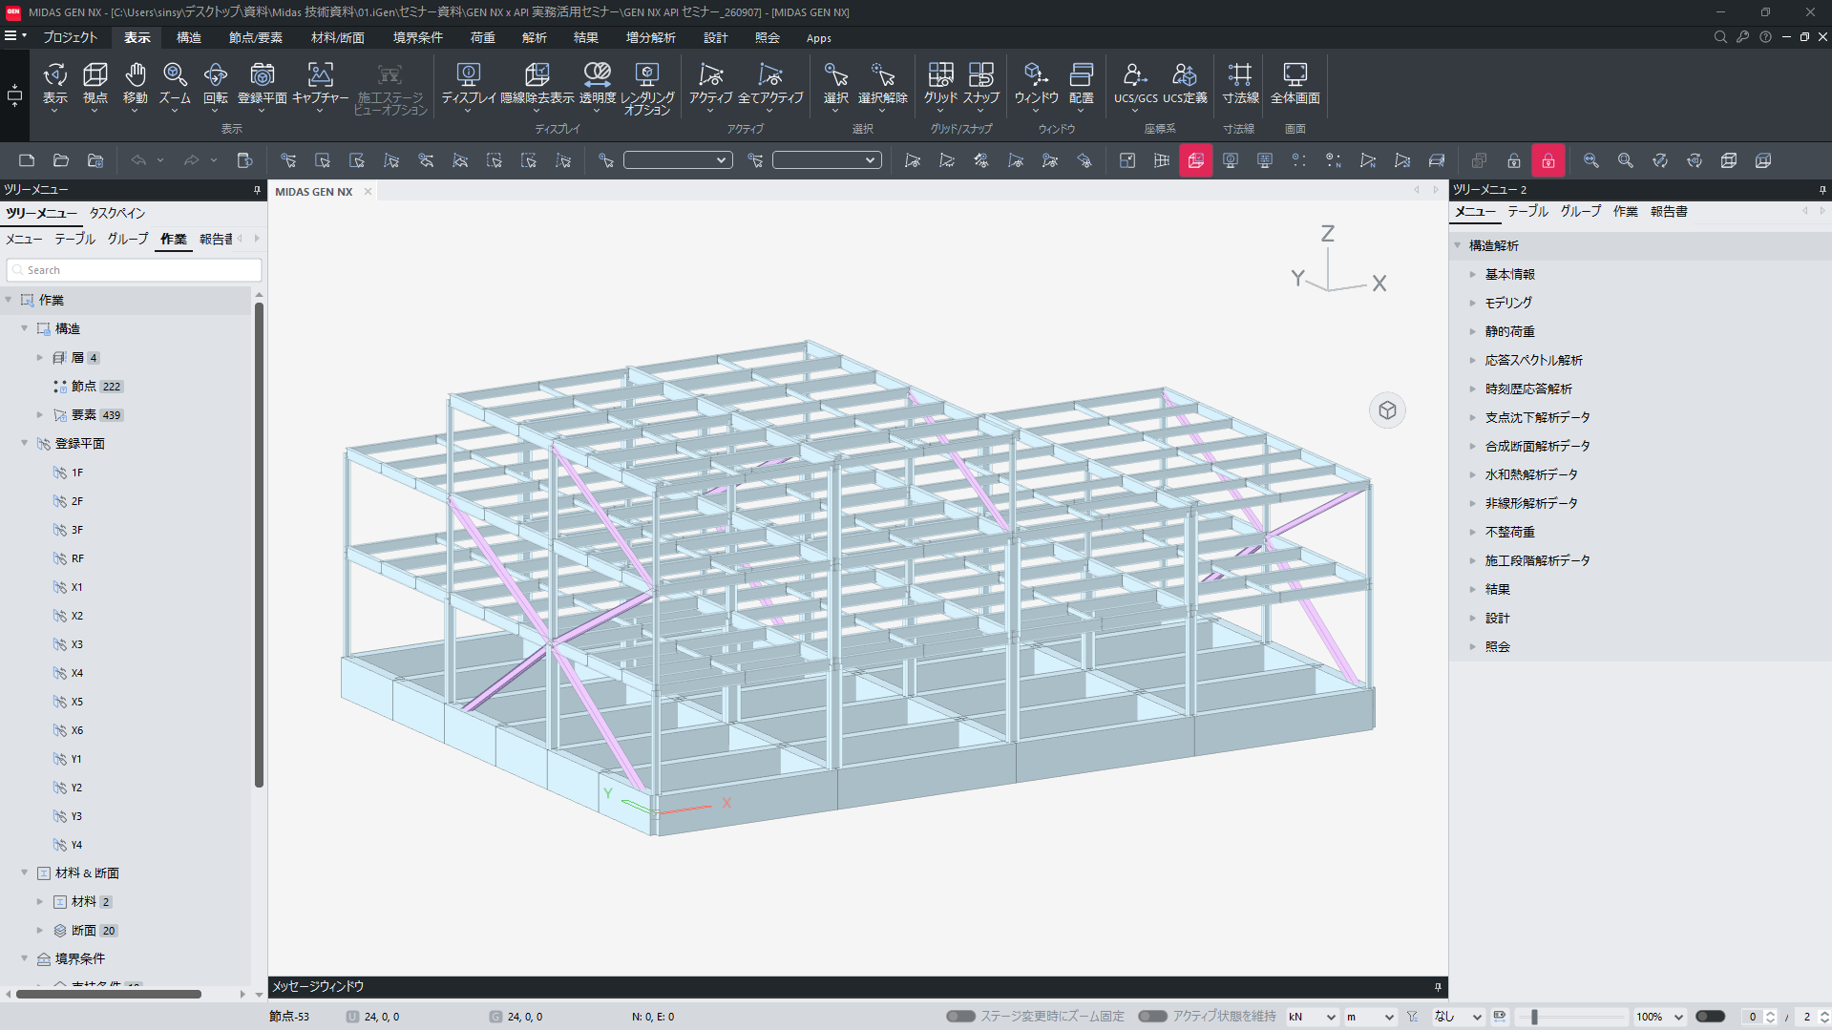Open the kN force unit dropdown
1832x1030 pixels.
tap(1312, 1017)
